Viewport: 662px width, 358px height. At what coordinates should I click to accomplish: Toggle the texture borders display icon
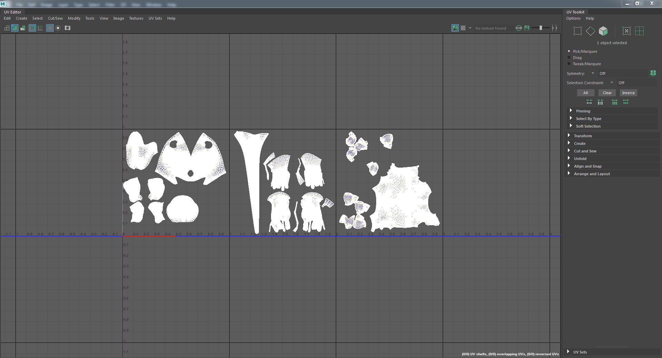pyautogui.click(x=32, y=28)
